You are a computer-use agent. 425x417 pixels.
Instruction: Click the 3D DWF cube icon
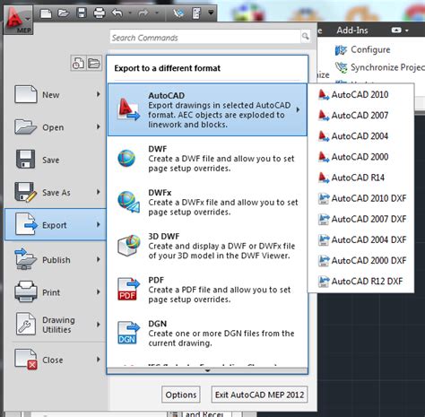129,245
